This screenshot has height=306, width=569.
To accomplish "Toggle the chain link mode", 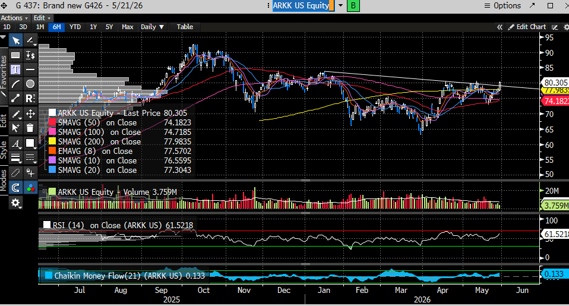I will [x=15, y=173].
